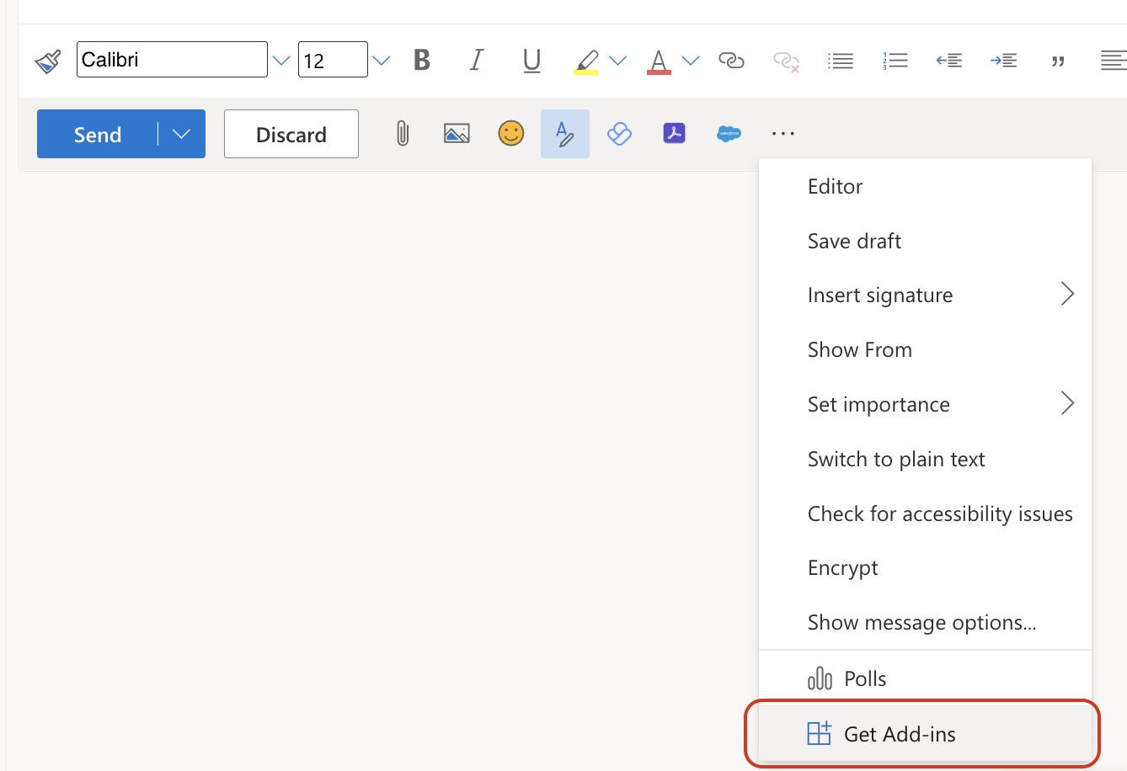Insert pictures inline using the image icon
The width and height of the screenshot is (1127, 771).
[x=457, y=134]
